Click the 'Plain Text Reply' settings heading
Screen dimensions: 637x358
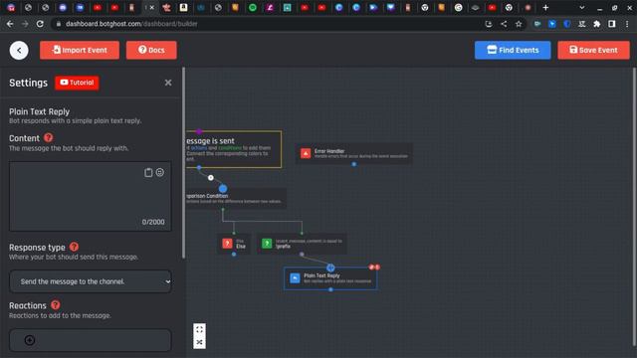click(40, 111)
